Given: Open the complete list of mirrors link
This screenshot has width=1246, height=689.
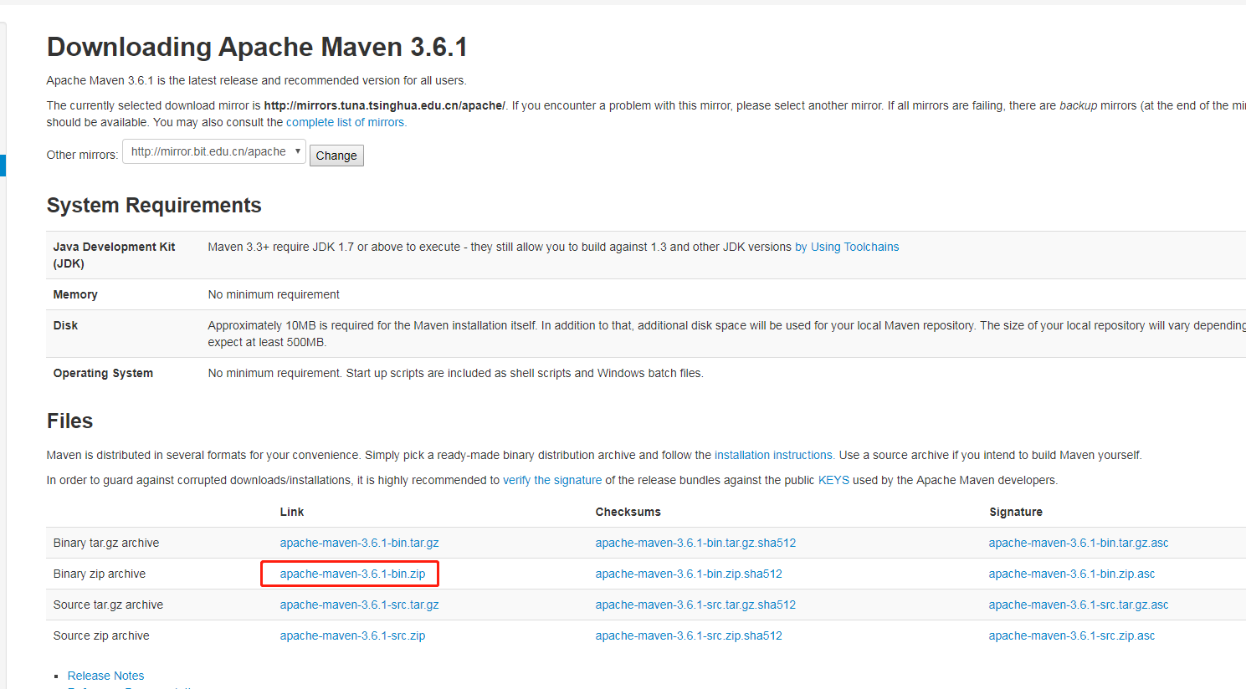Looking at the screenshot, I should pos(346,122).
